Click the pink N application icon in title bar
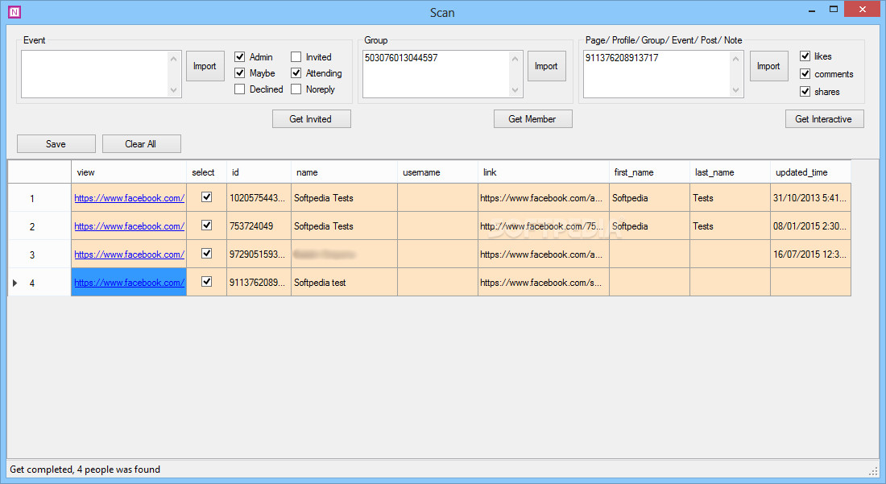The width and height of the screenshot is (886, 484). click(14, 11)
